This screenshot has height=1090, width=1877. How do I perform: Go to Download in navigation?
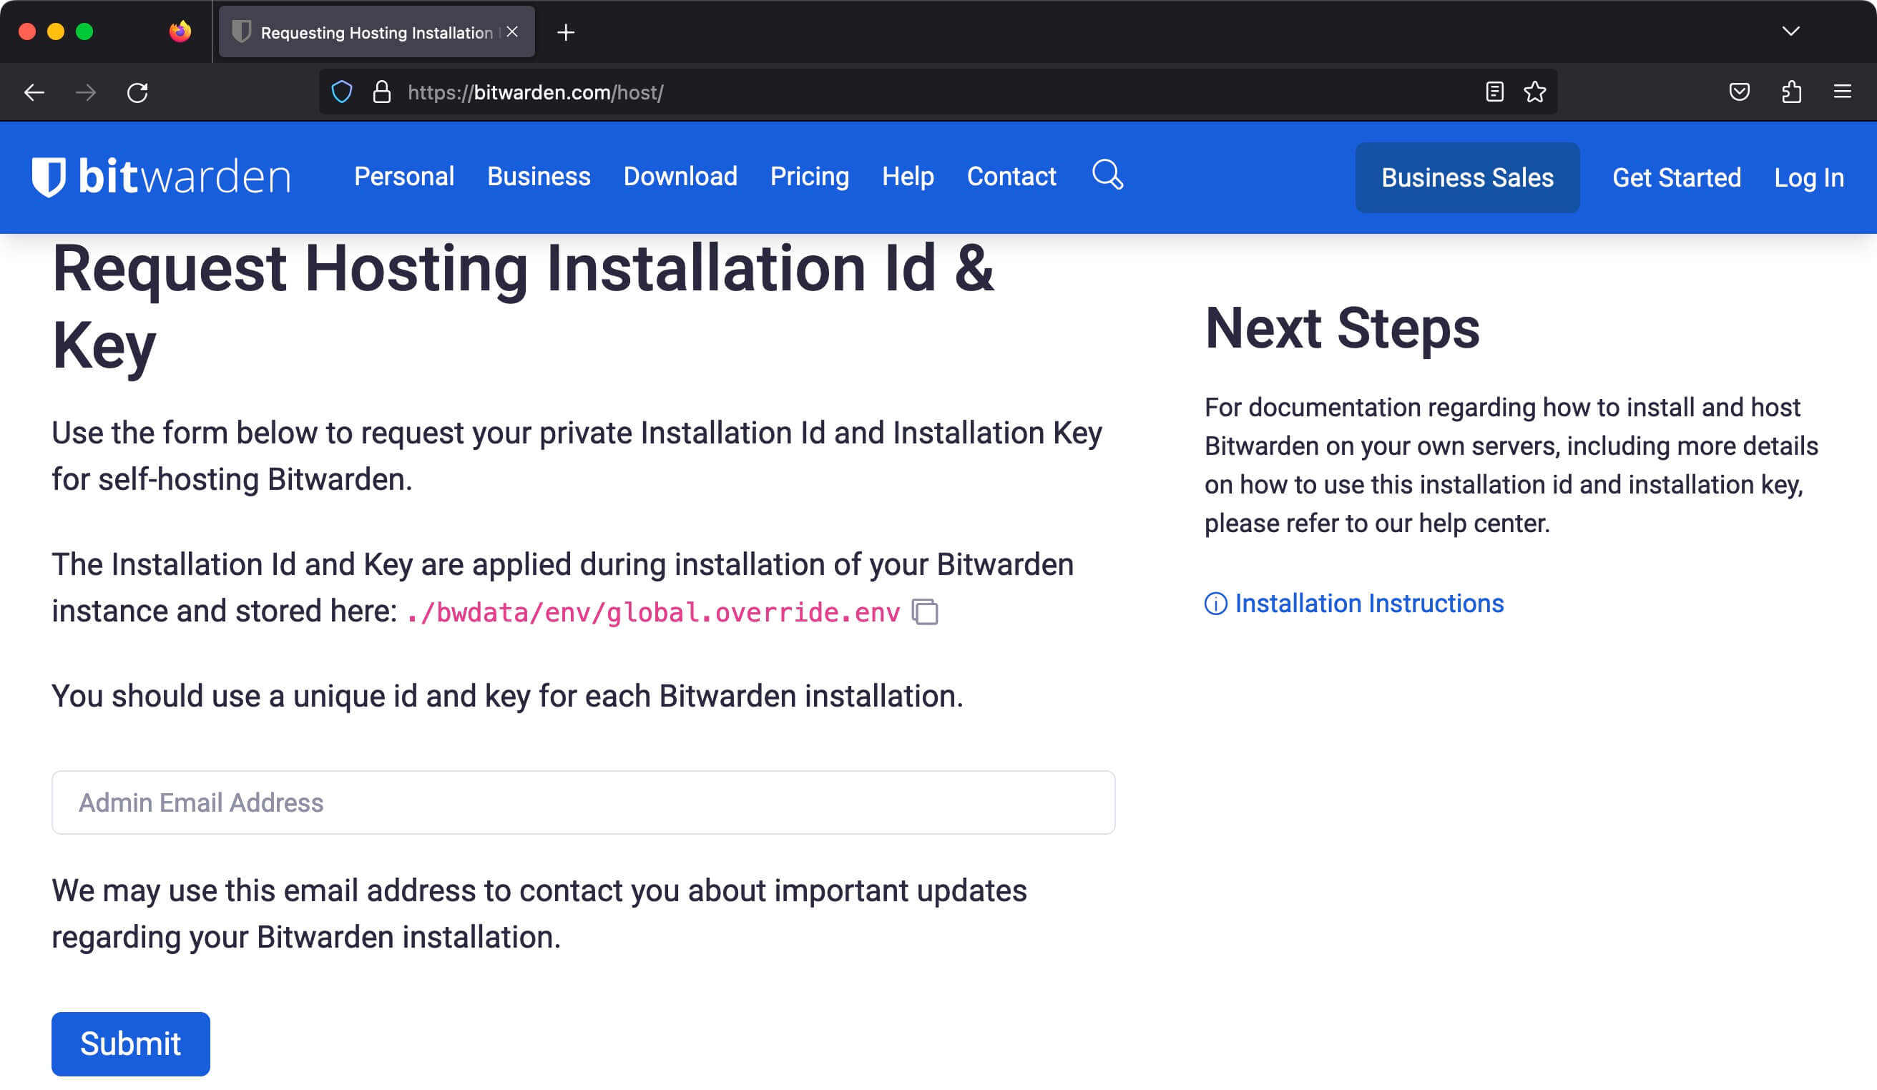(x=680, y=177)
